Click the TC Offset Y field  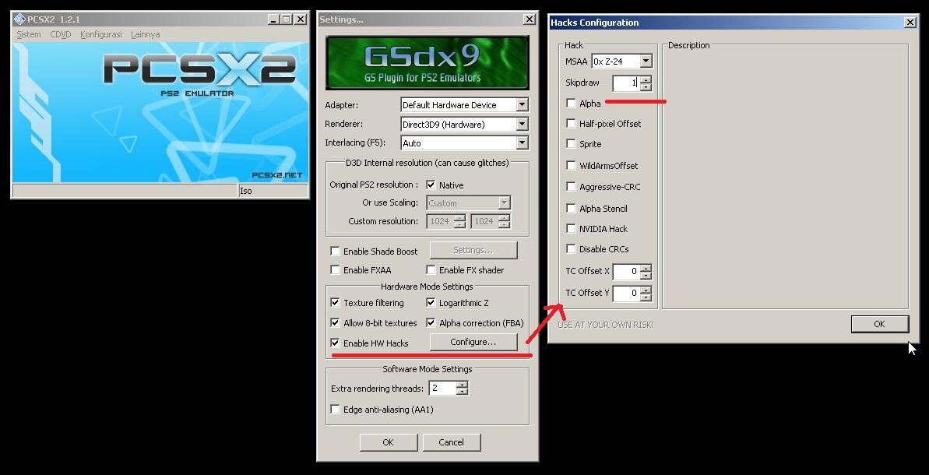(x=625, y=293)
